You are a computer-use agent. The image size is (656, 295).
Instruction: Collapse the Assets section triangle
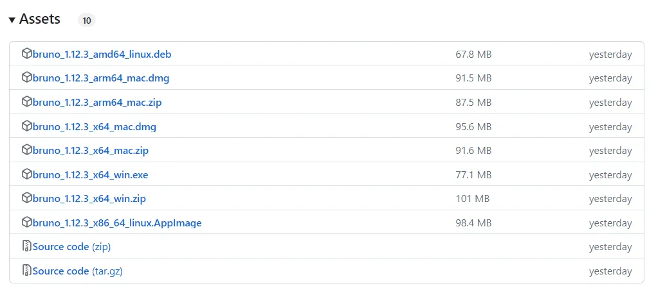tap(12, 20)
